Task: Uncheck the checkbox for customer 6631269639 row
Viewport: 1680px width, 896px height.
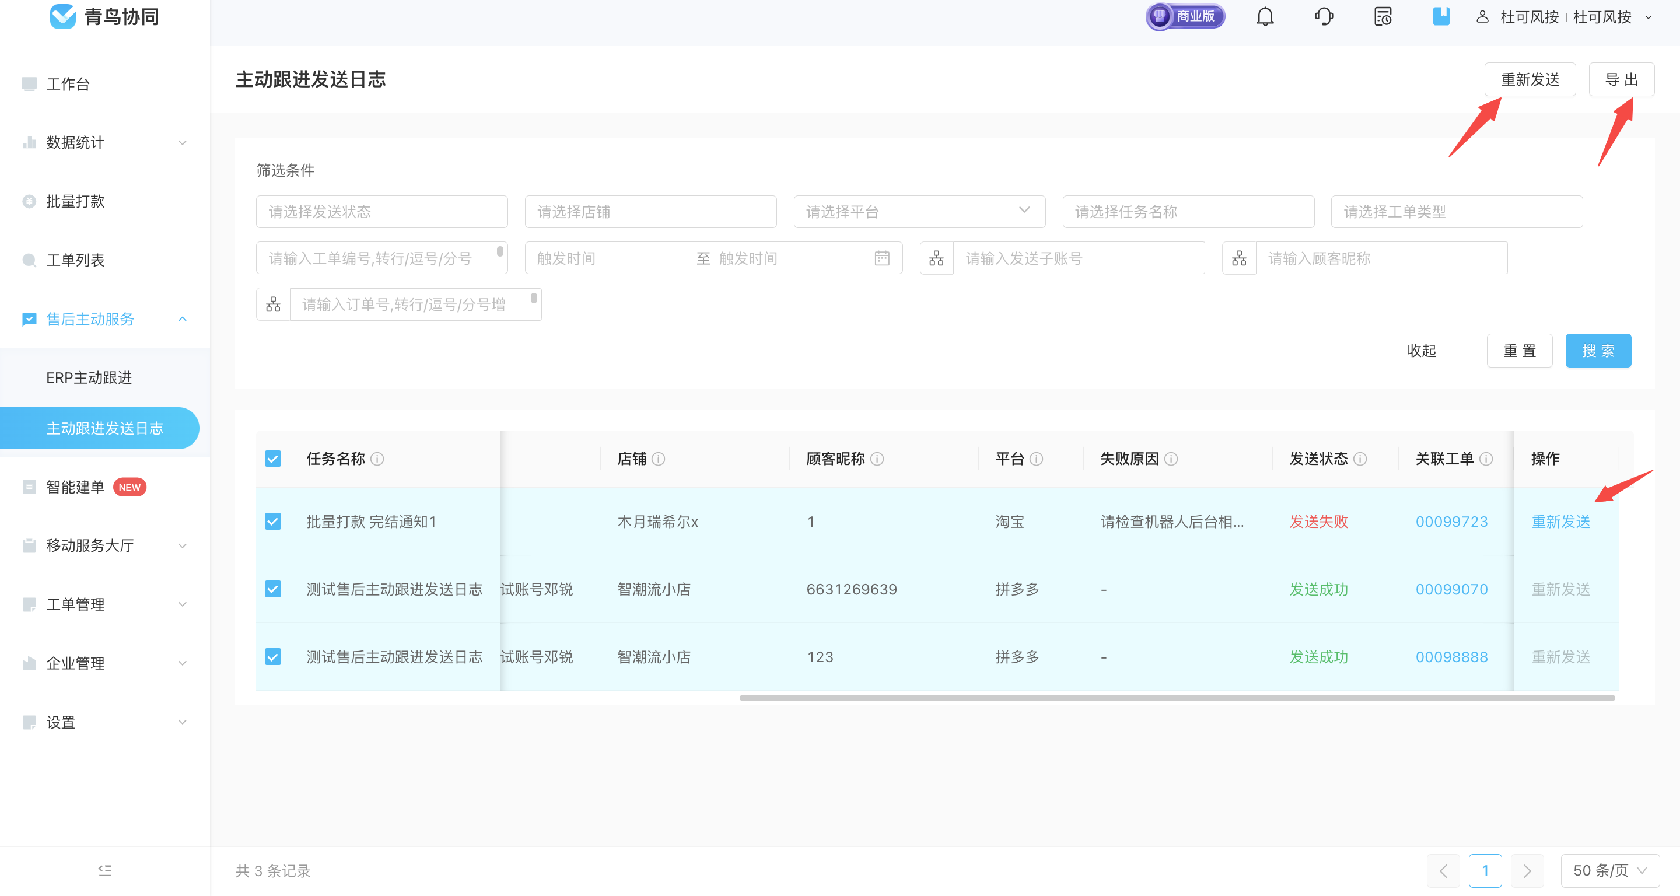Action: point(273,589)
